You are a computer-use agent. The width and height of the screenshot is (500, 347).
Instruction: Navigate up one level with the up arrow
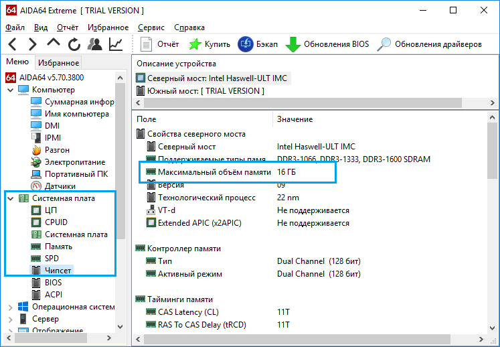(x=54, y=43)
